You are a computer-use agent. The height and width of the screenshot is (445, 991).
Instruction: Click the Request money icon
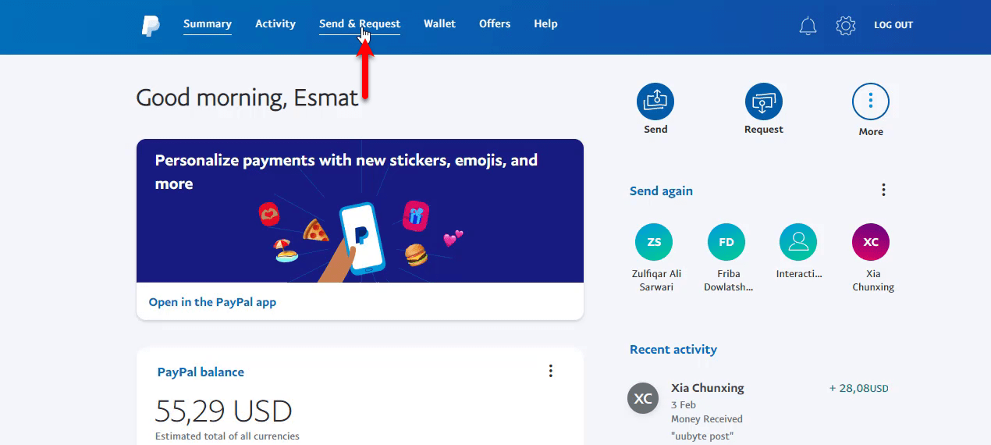[764, 101]
